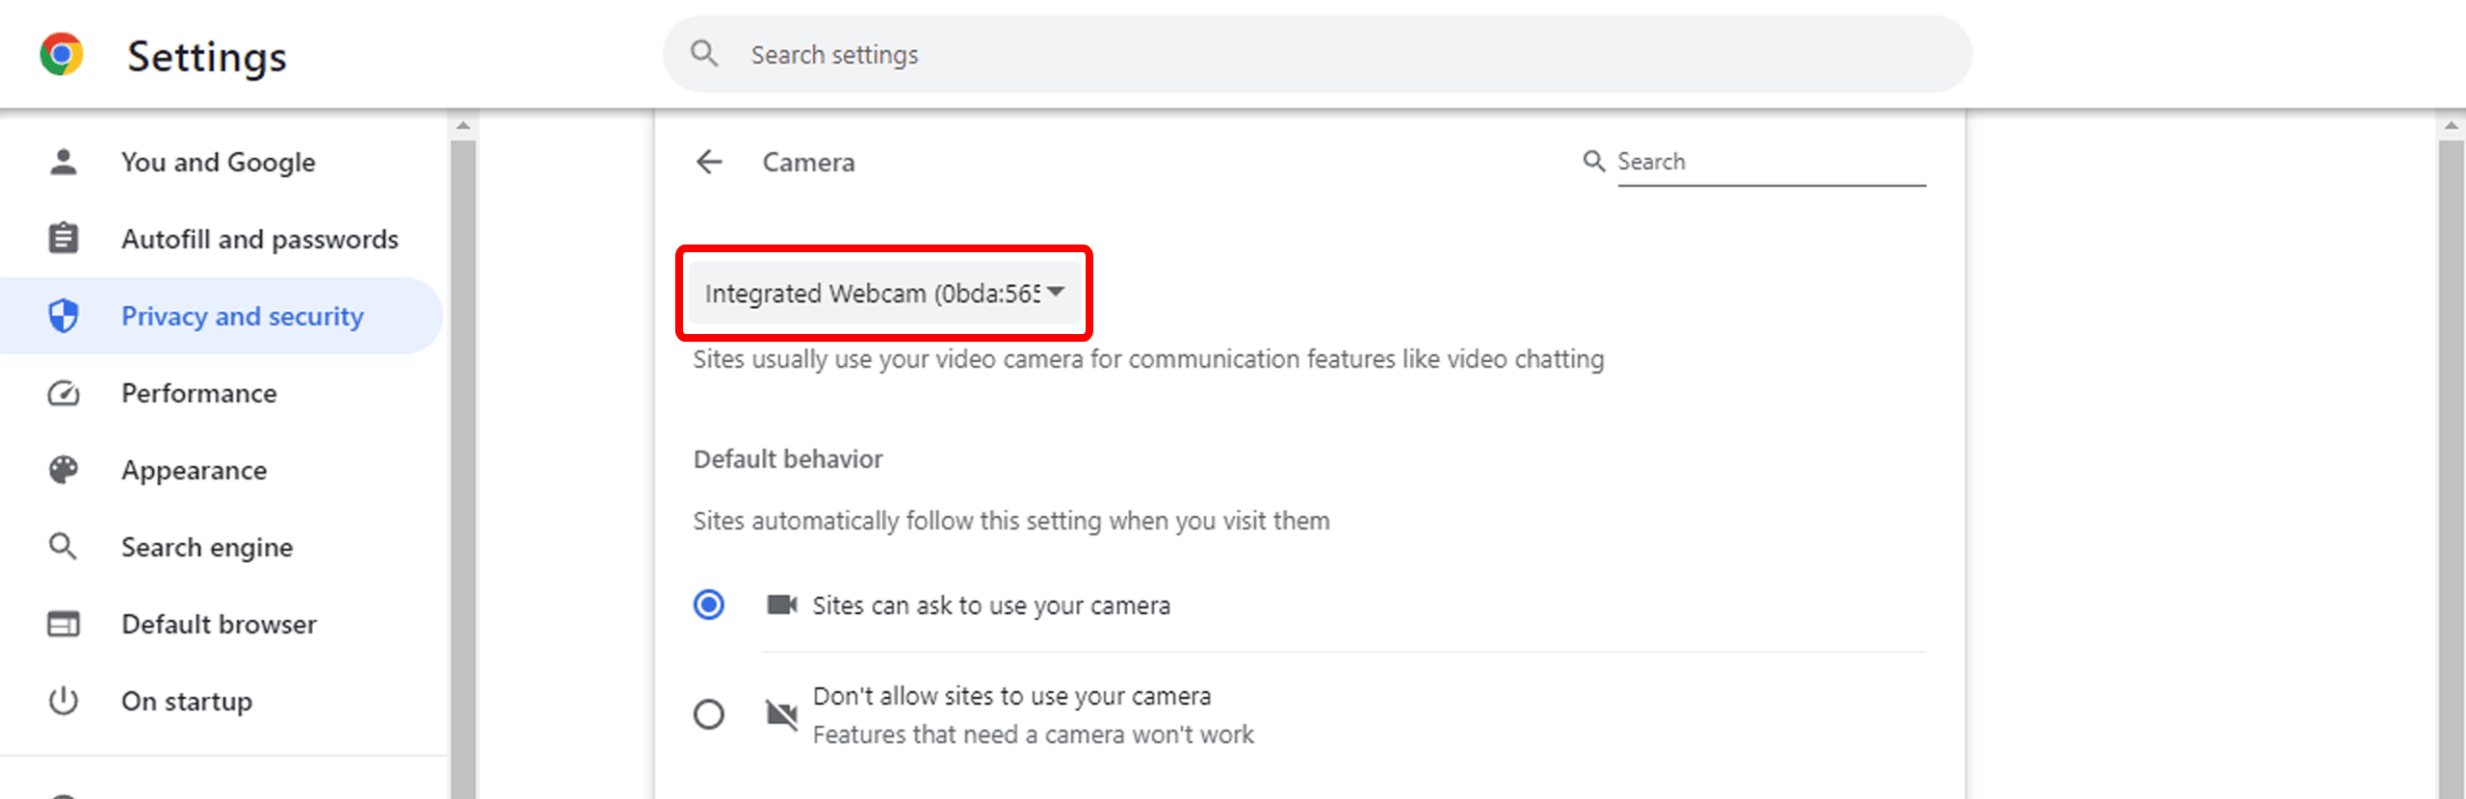Click the Autofill and passwords clipboard icon

pyautogui.click(x=64, y=239)
